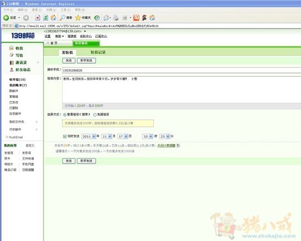Screen dimensions: 301x241
Task: Open 我的账单(7) folder
Action: click(18, 85)
